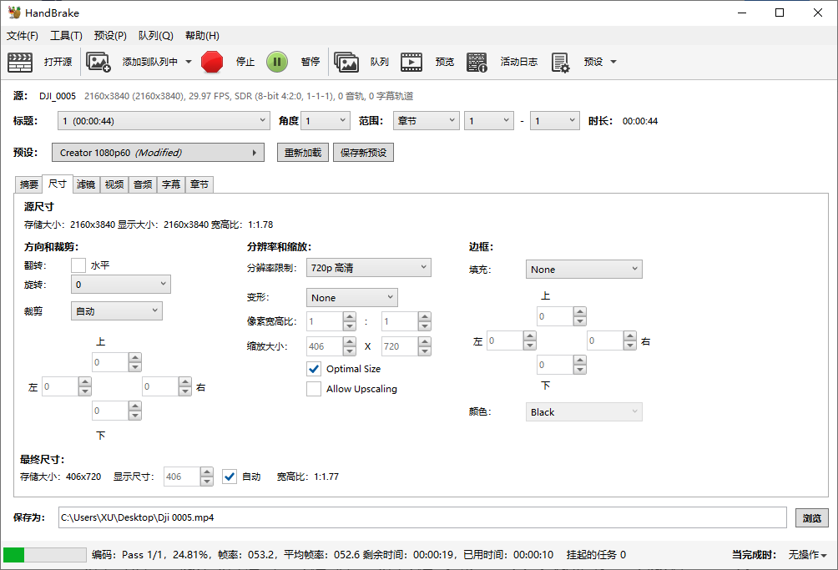Enable the horizontal flip (水平) checkbox
The width and height of the screenshot is (838, 570).
point(78,265)
